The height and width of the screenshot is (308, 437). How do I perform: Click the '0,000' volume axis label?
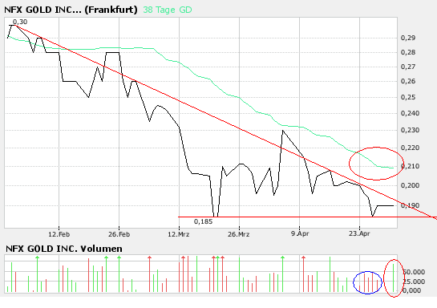[412, 290]
